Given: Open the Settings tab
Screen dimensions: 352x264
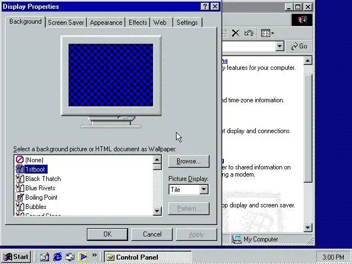Looking at the screenshot, I should (x=188, y=23).
